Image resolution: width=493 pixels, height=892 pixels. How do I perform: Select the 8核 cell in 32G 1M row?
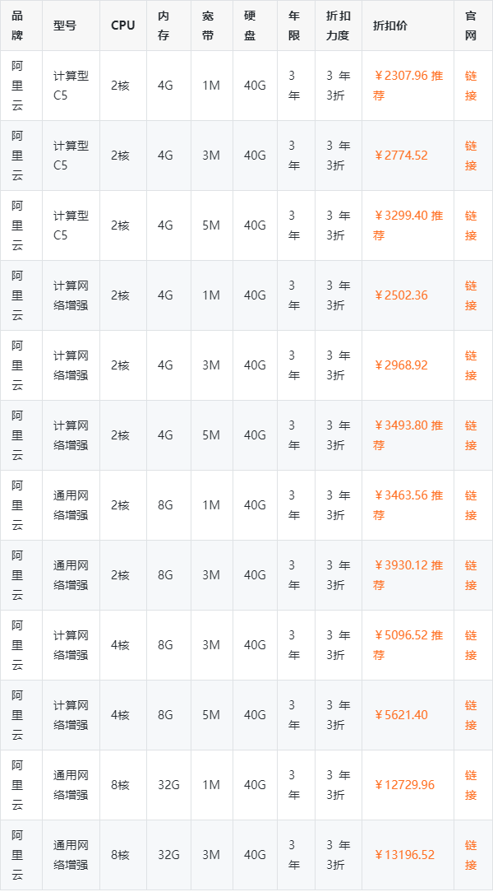tap(121, 785)
